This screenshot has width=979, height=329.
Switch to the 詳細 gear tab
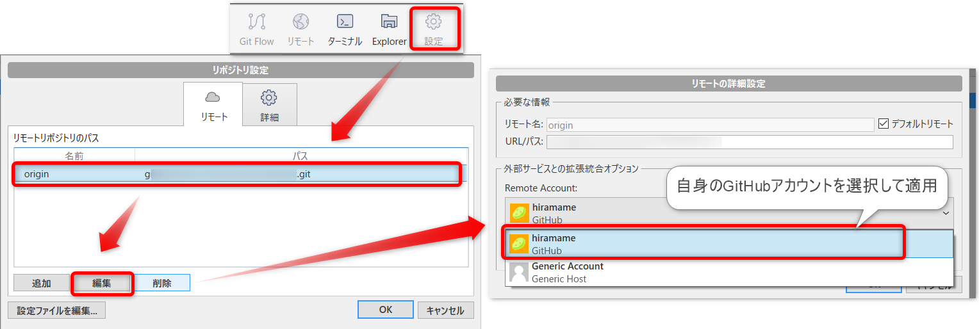coord(269,105)
